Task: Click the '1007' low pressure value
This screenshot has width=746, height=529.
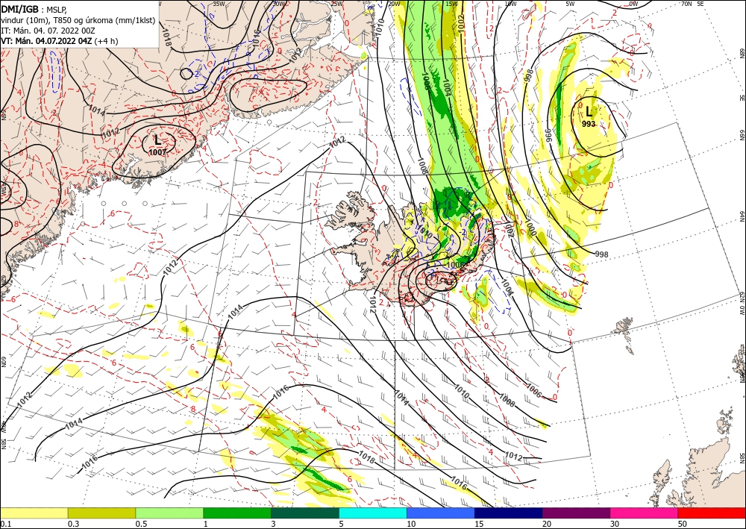Action: click(x=157, y=152)
